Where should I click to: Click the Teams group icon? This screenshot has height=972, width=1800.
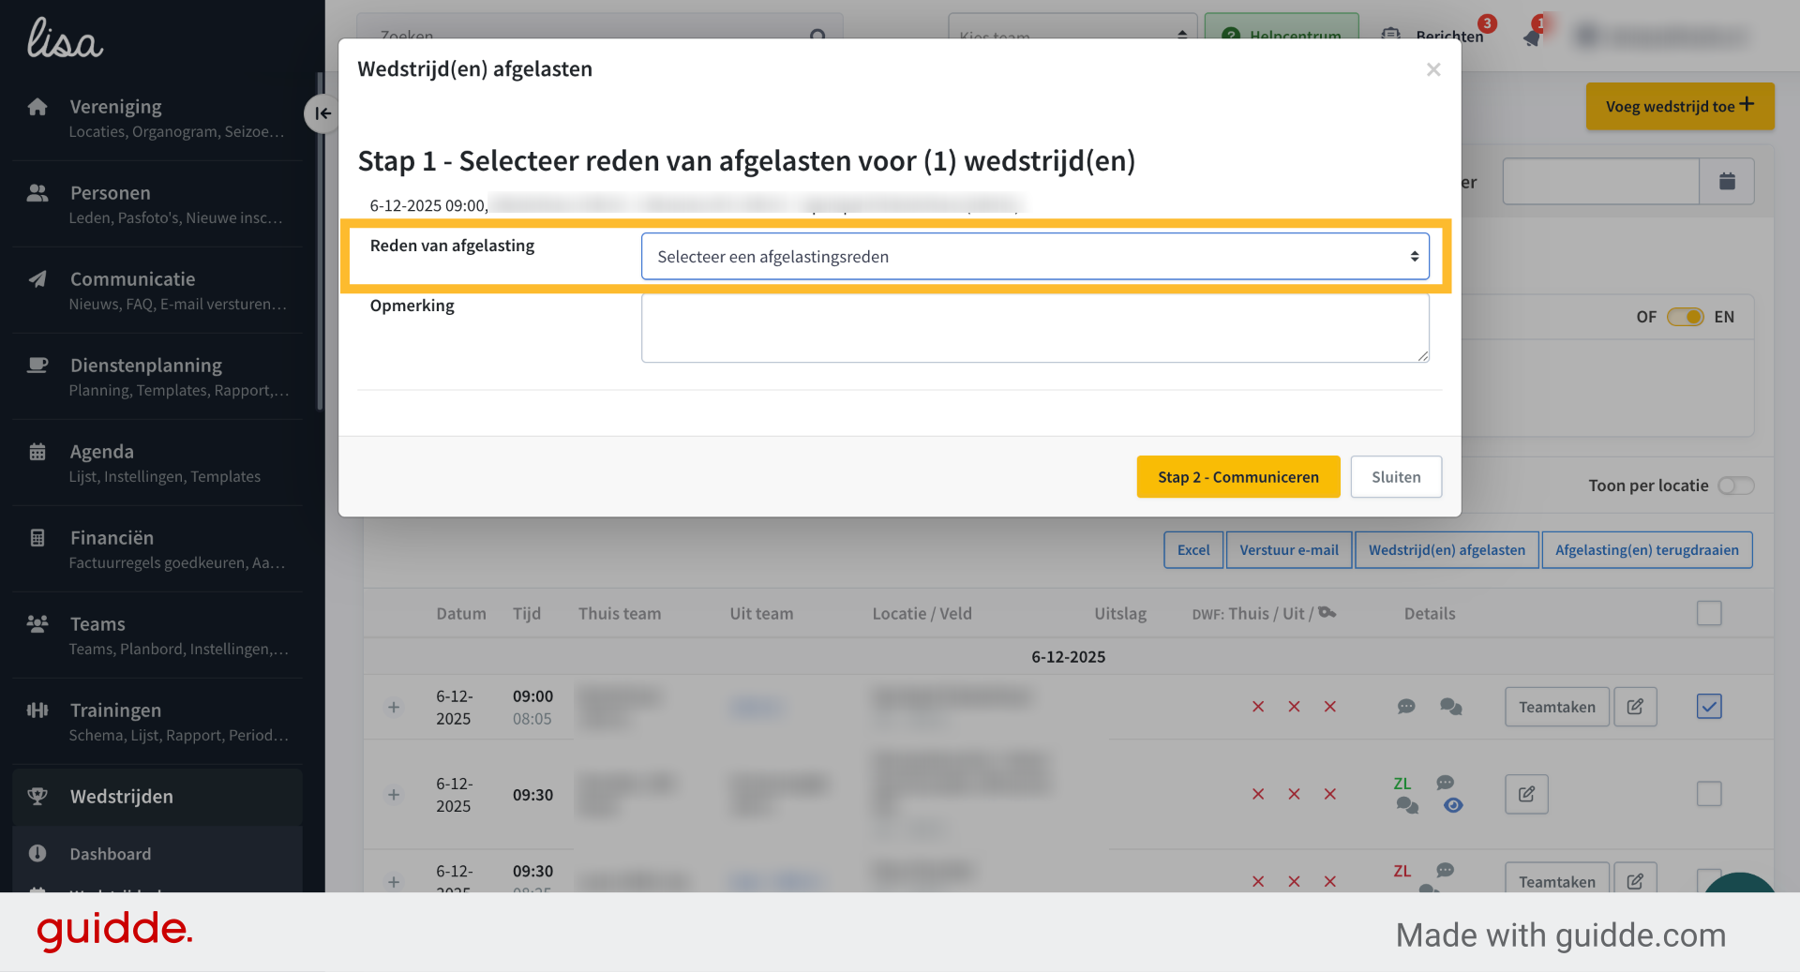pos(37,623)
